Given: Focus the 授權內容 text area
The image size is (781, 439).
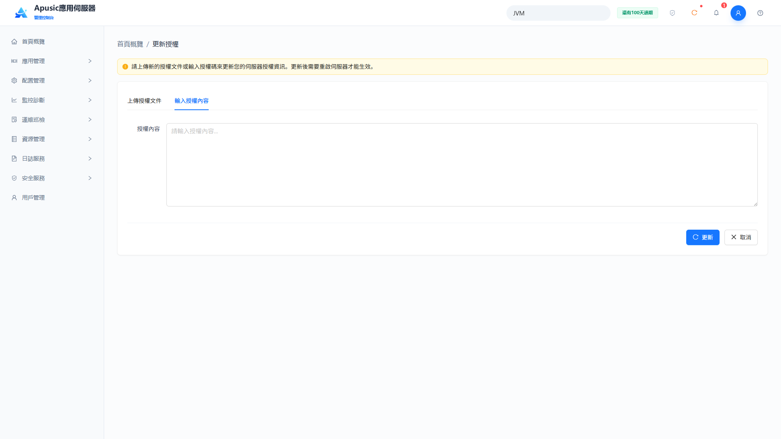Looking at the screenshot, I should pyautogui.click(x=462, y=165).
